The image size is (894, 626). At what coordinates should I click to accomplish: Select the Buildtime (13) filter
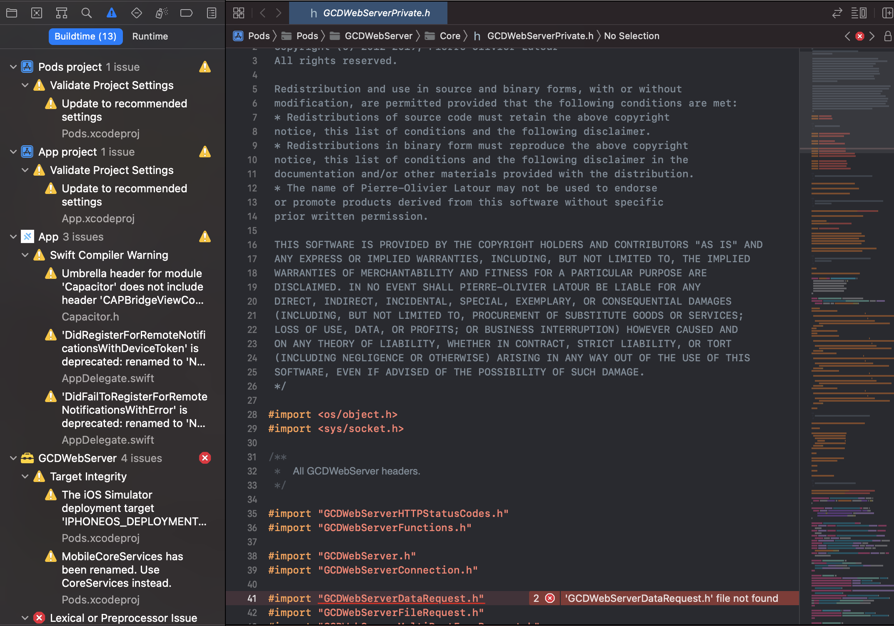pos(85,36)
